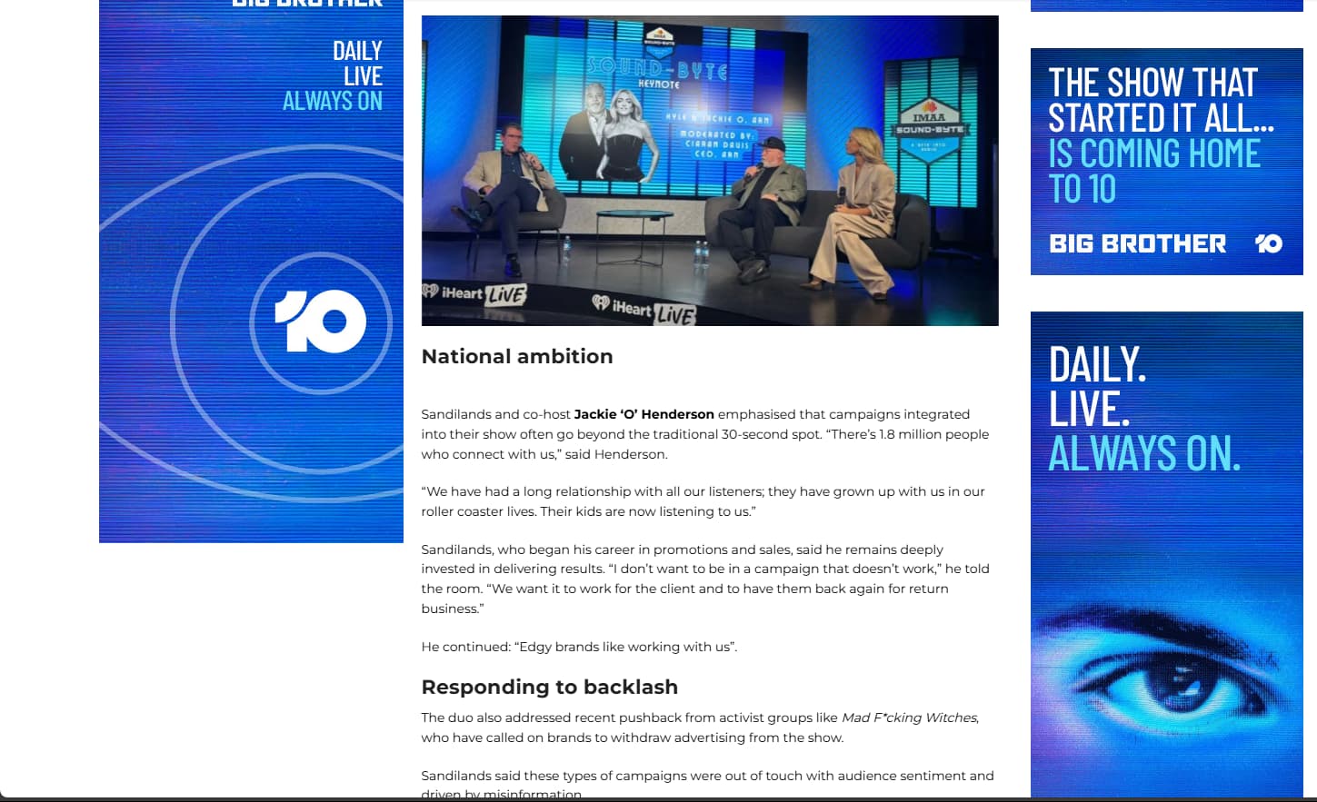
Task: Click the 'Responding to backlash' heading
Action: click(x=550, y=687)
